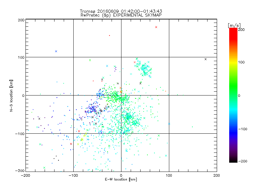Screen dimensions: 255x191
Task: Click the black X marker at the far right edge
Action: coord(206,59)
